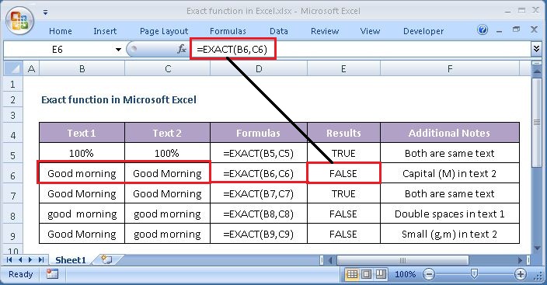Click the Zoom Out minus button
Viewport: 547px width, 285px height.
click(429, 275)
